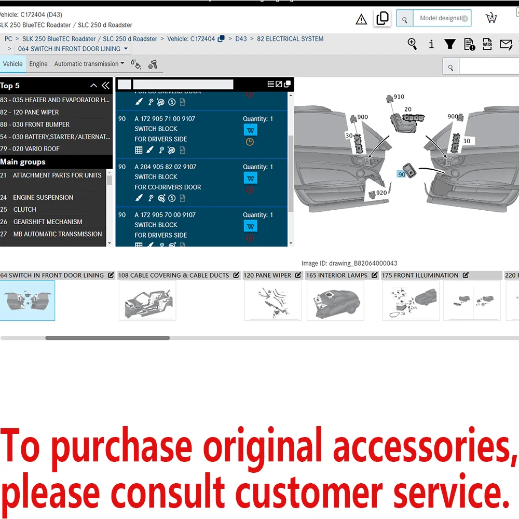
Task: Click the key icon for A 204 905 82 02 9107
Action: coord(151,198)
